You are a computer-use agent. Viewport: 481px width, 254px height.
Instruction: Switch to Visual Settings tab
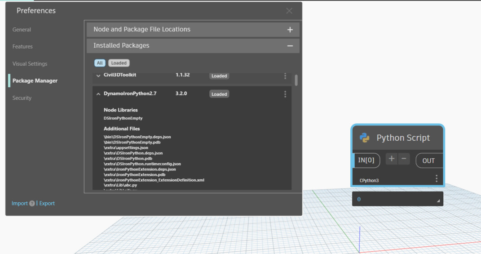30,64
